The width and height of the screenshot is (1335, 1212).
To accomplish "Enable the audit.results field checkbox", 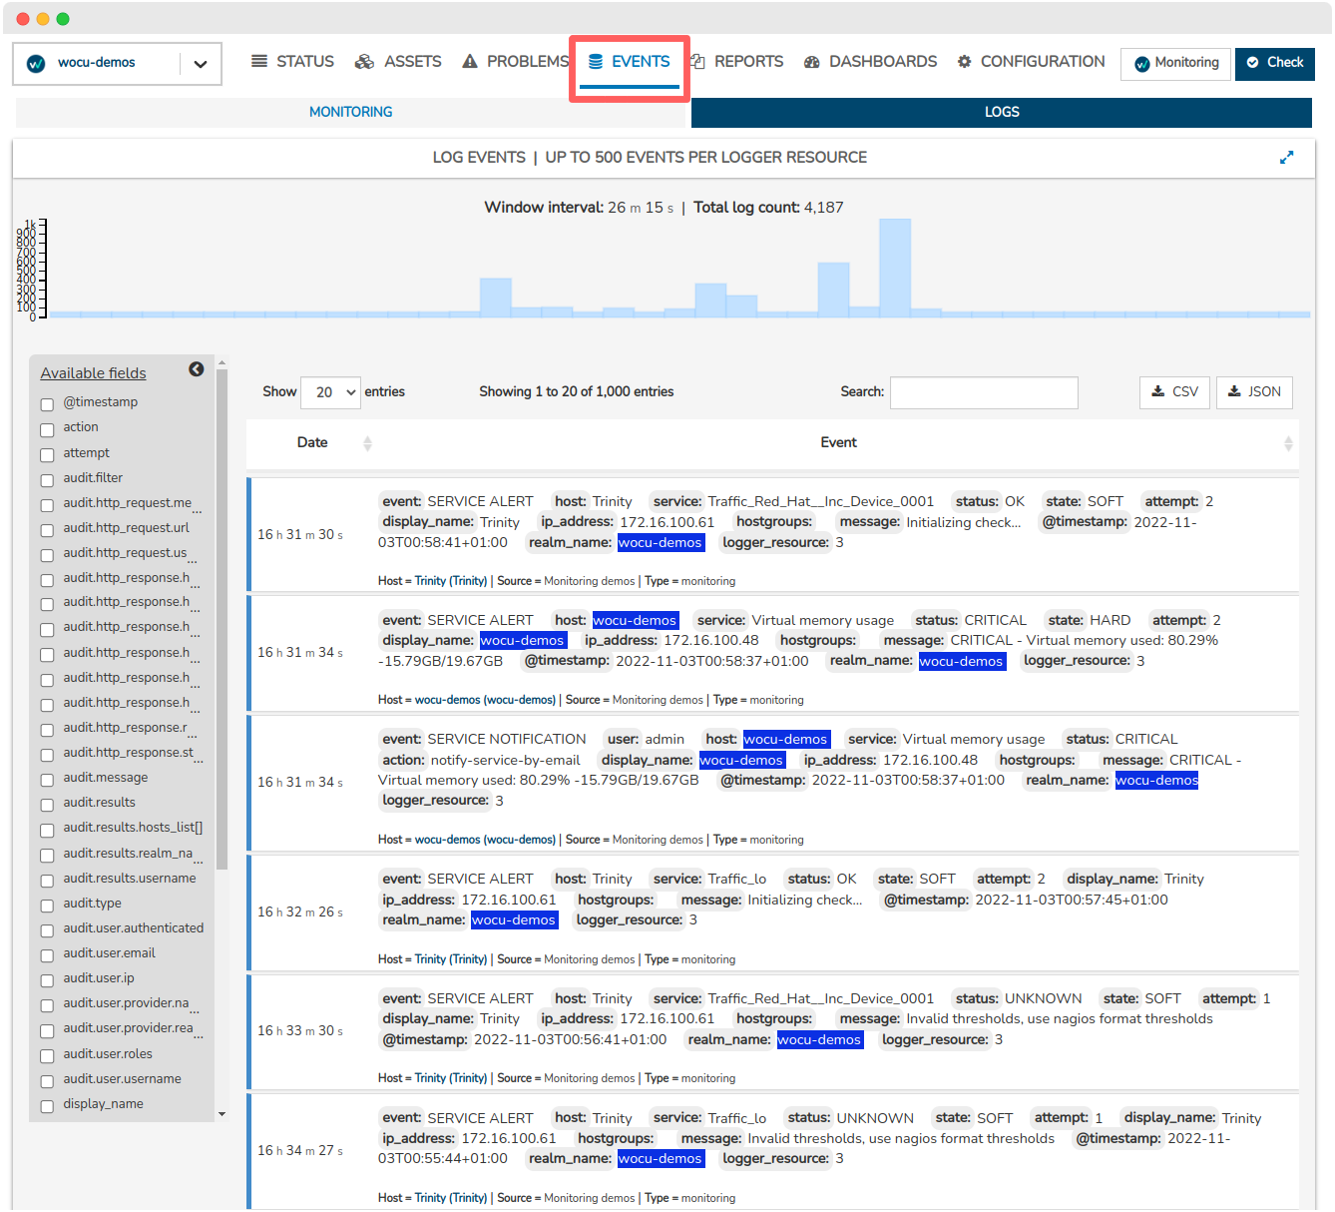I will 47,805.
